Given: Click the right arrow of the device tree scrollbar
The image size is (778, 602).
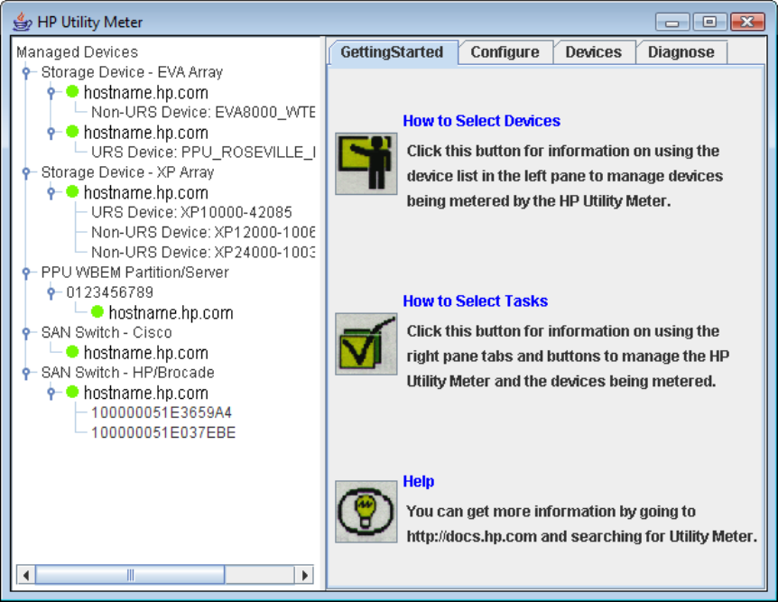Looking at the screenshot, I should pos(304,575).
